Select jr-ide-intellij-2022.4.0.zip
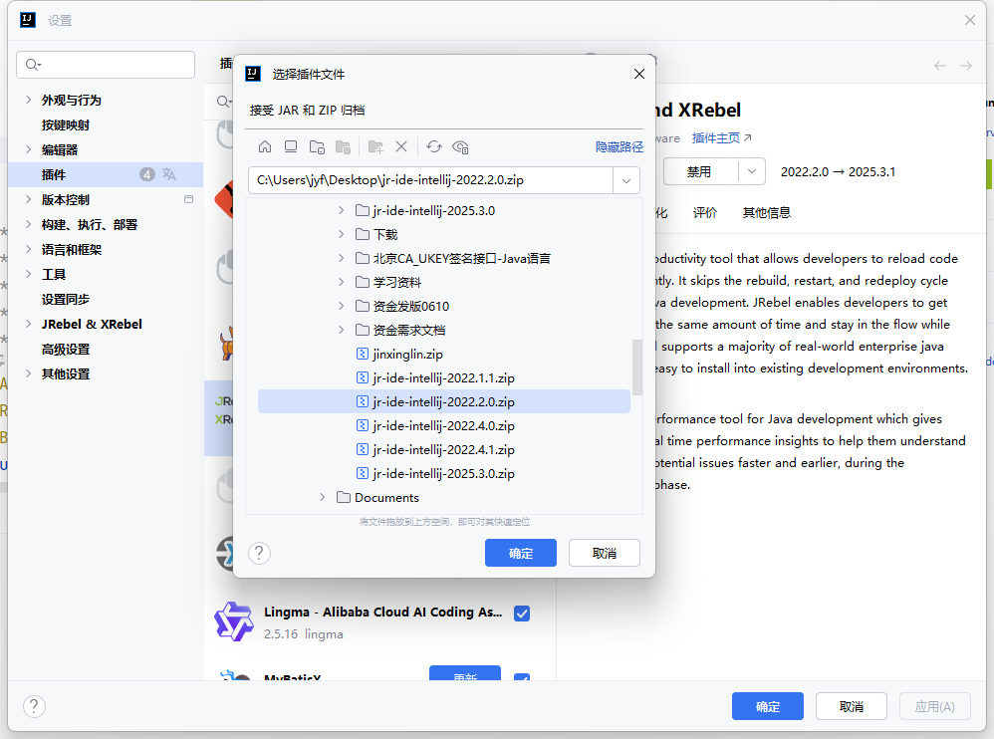Screen dimensions: 994x739 click(x=444, y=426)
